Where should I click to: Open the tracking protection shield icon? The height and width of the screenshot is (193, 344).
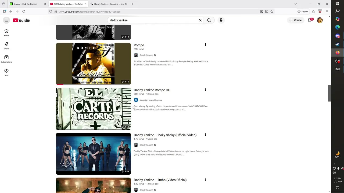click(51, 12)
